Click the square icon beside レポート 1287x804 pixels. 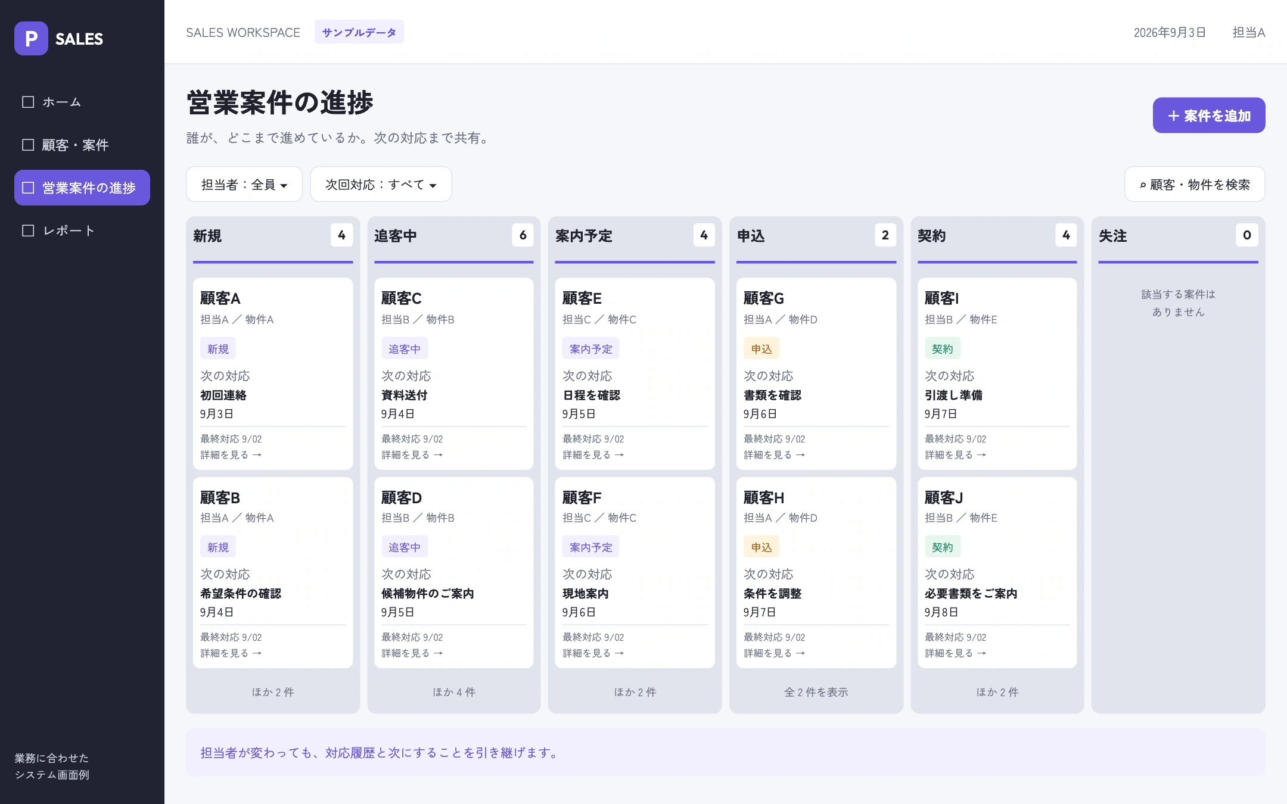pyautogui.click(x=28, y=230)
